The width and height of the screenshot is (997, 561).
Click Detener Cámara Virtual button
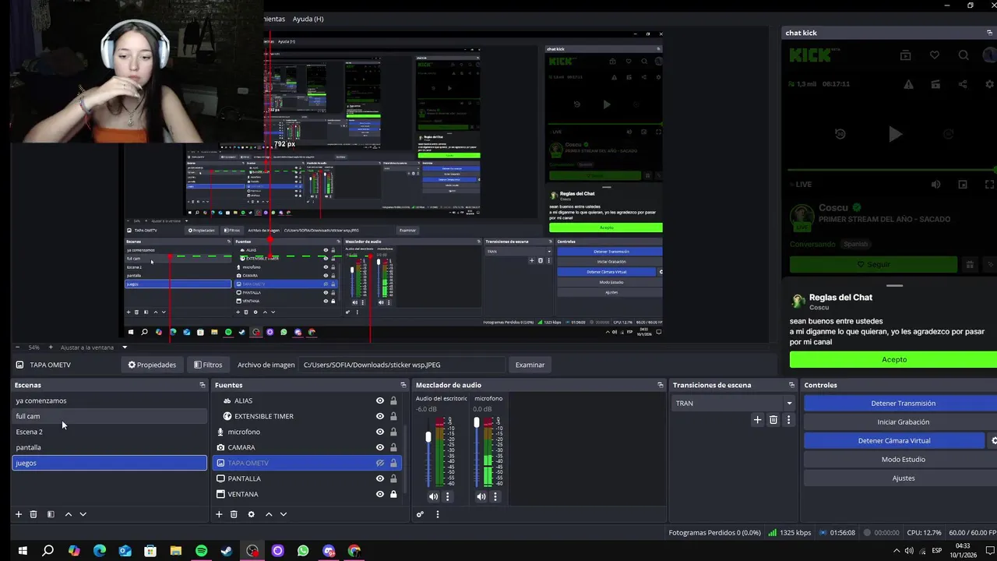click(894, 441)
